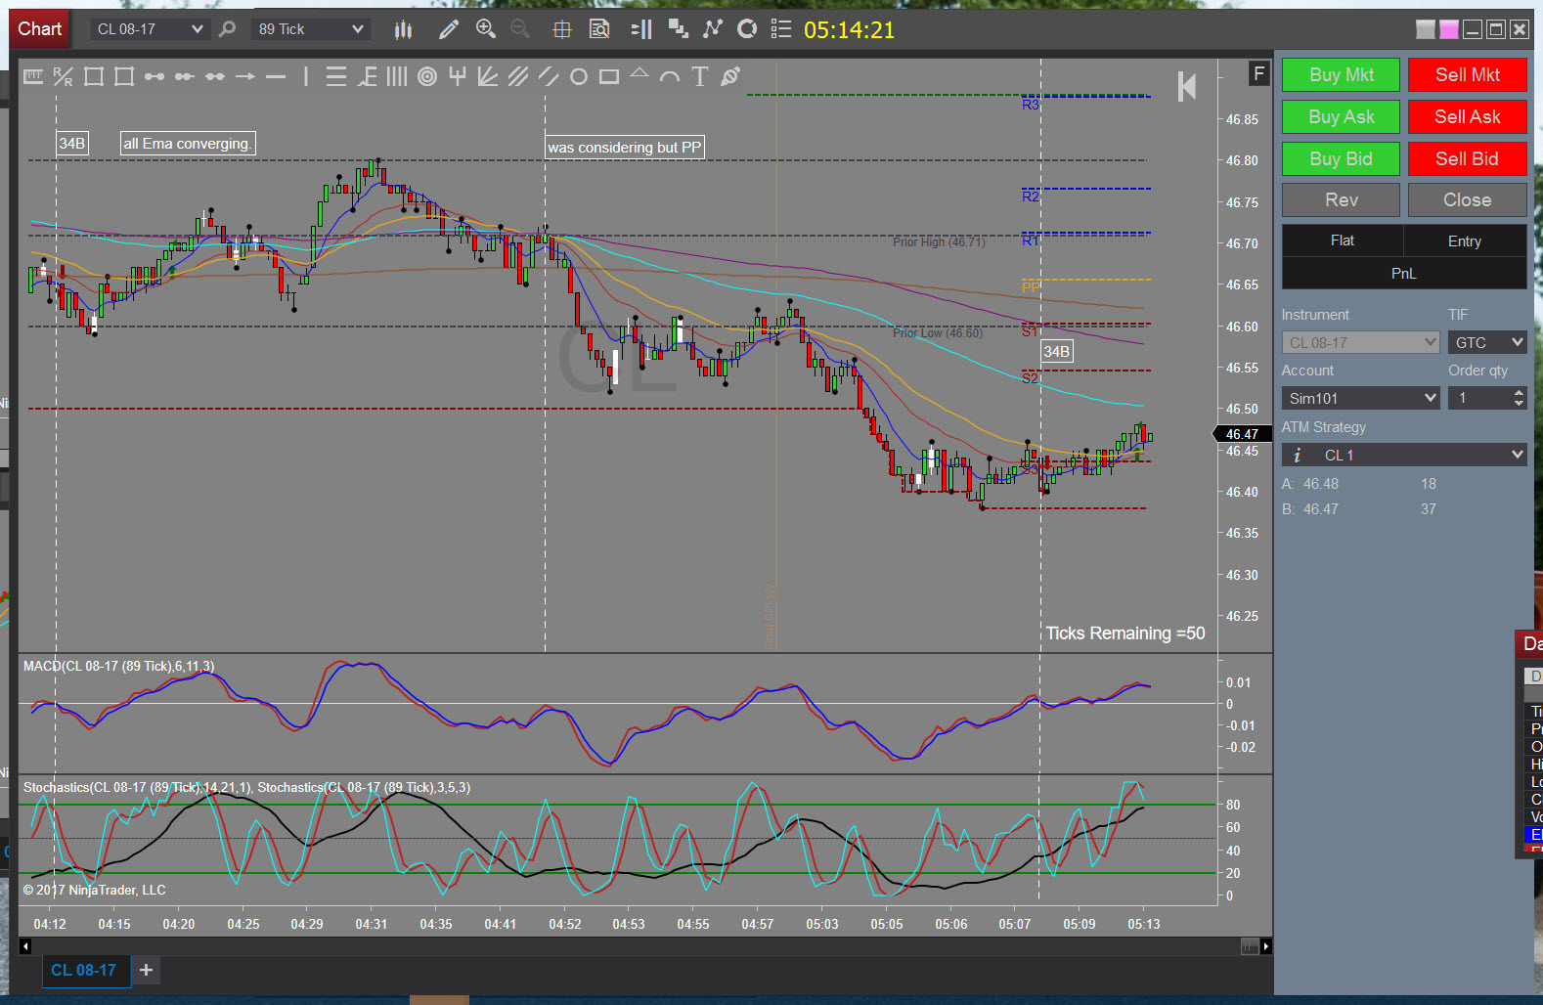Open the CL 08-17 instrument dropdown

150,29
